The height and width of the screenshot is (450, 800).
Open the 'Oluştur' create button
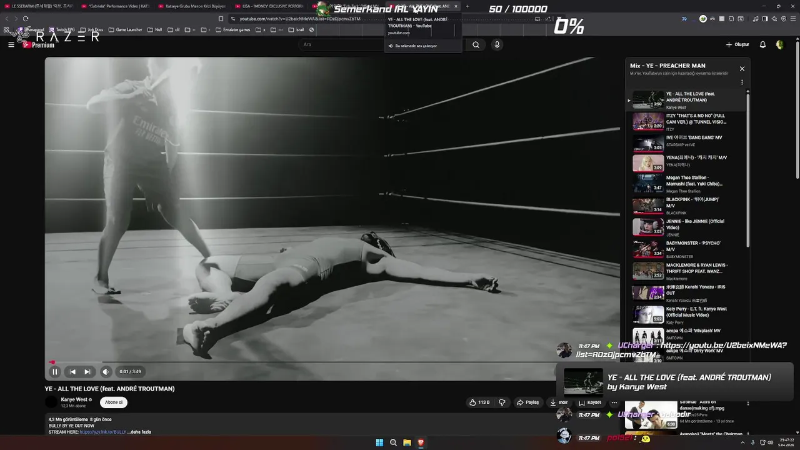(x=737, y=44)
